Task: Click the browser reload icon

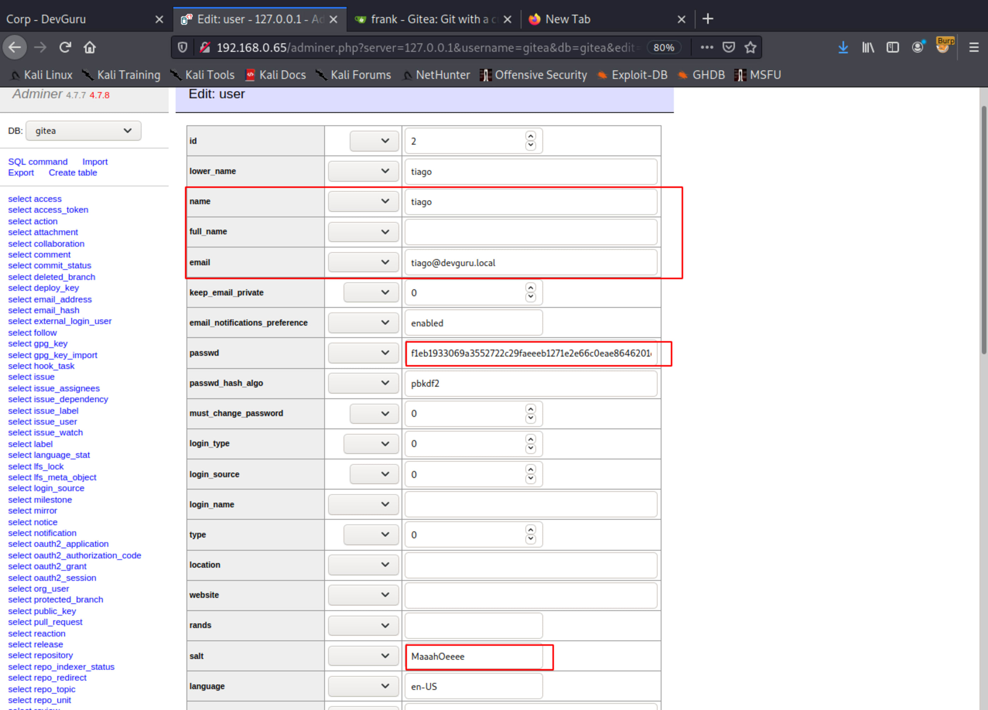Action: (x=65, y=47)
